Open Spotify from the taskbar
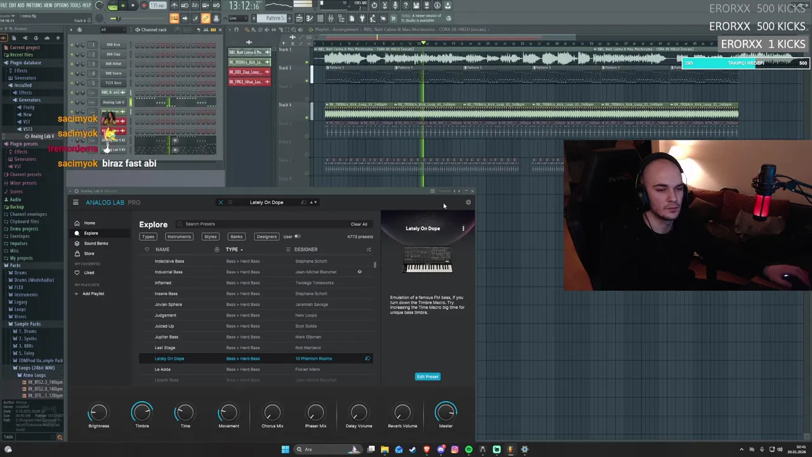Image resolution: width=812 pixels, height=457 pixels. pos(469,449)
